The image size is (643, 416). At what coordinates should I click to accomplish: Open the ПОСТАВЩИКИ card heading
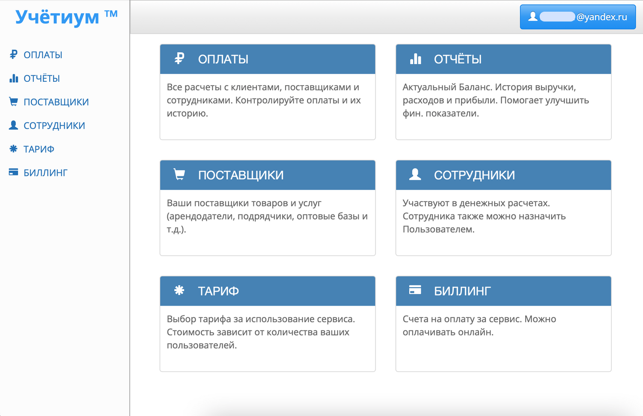[241, 175]
